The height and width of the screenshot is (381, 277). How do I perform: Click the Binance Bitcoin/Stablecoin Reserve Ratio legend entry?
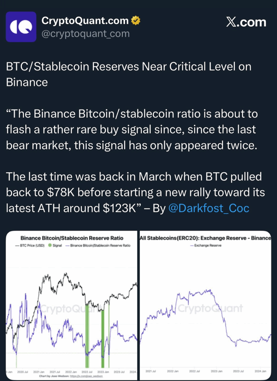(x=98, y=246)
